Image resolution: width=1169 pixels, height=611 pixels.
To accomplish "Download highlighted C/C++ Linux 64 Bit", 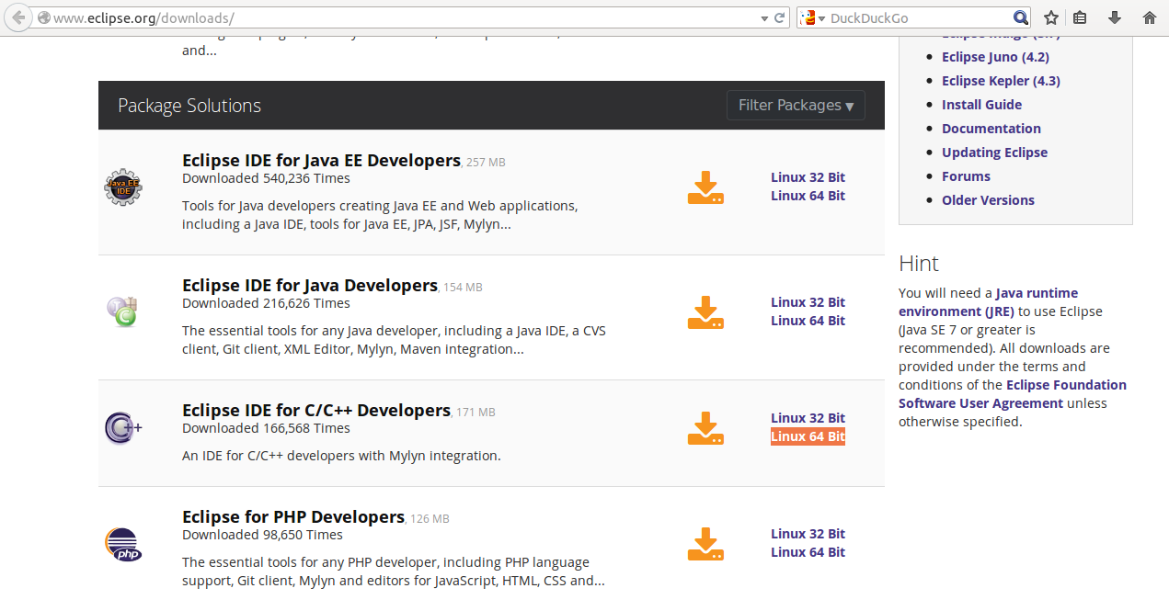I will 808,436.
